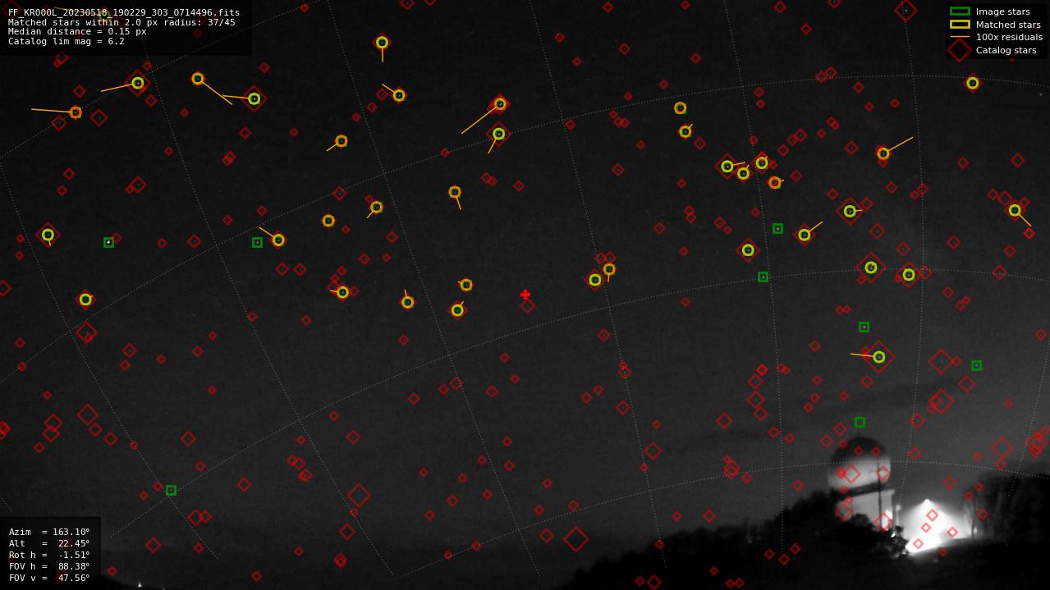Click the FITS filename text FF_KR000L_20230518

[x=124, y=13]
